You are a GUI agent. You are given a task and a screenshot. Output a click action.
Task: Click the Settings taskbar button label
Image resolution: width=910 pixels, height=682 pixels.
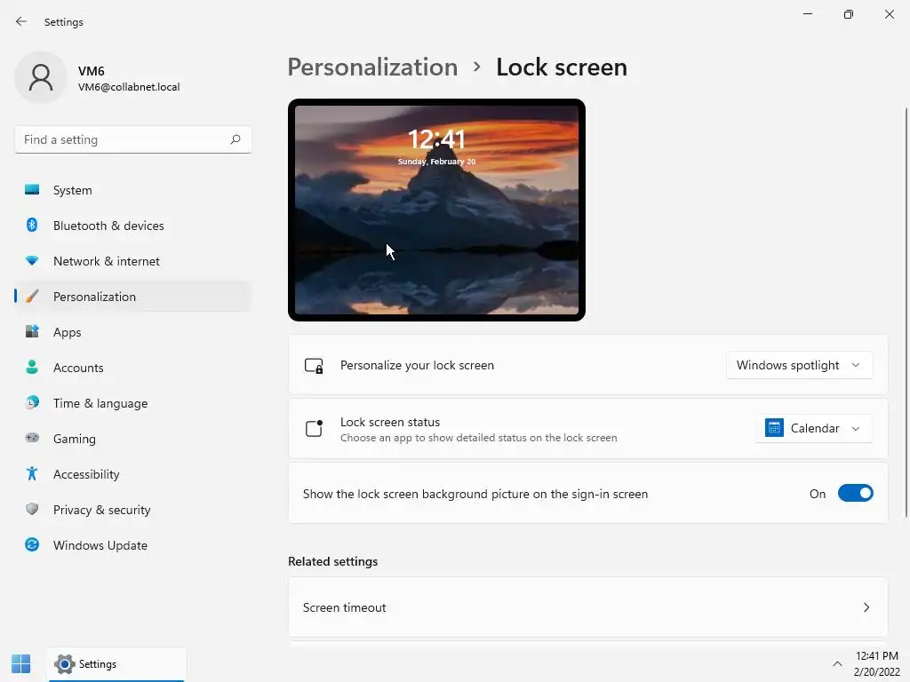(98, 664)
